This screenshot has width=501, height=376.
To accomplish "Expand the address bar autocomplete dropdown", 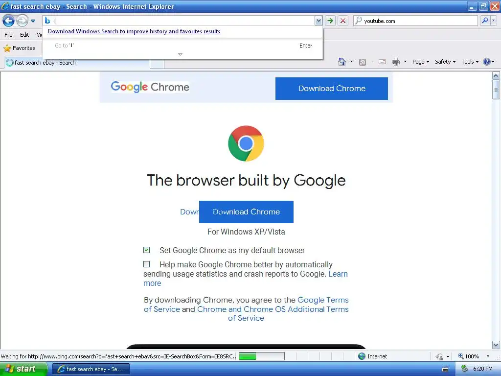I will click(318, 21).
